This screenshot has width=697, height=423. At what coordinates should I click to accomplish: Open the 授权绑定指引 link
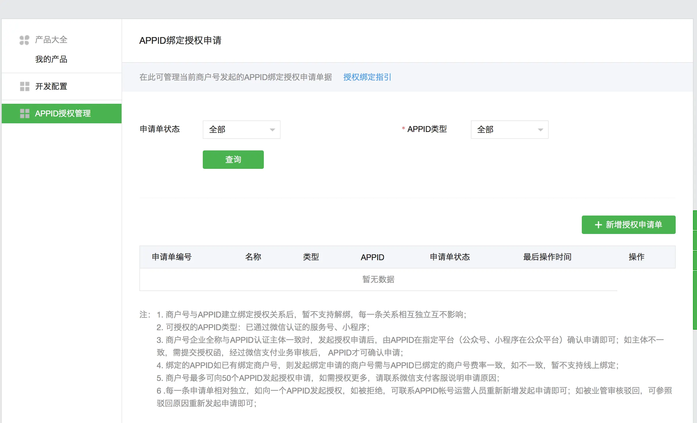pos(367,77)
